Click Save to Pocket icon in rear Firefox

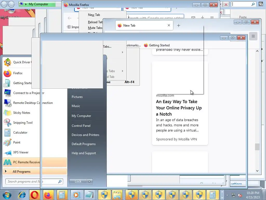[x=193, y=18]
